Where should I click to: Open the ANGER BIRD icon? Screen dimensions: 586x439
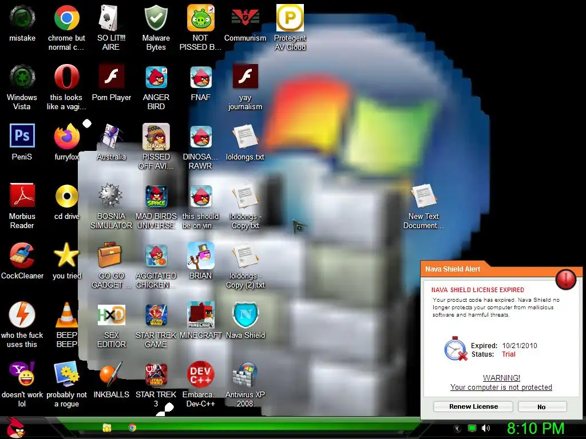coord(156,77)
